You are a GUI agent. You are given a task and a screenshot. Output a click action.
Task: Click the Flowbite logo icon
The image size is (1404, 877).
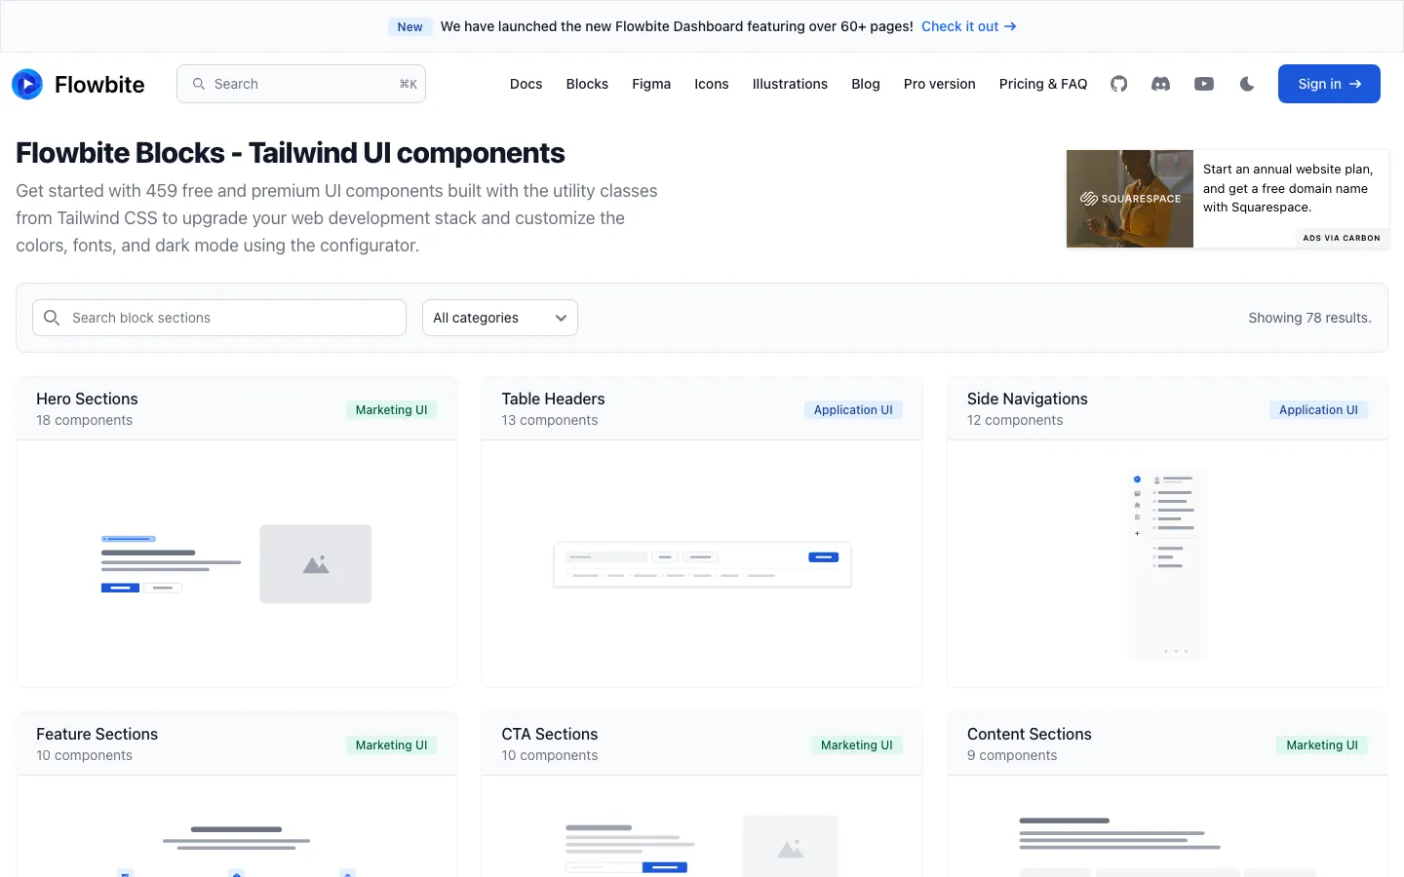[x=27, y=84]
